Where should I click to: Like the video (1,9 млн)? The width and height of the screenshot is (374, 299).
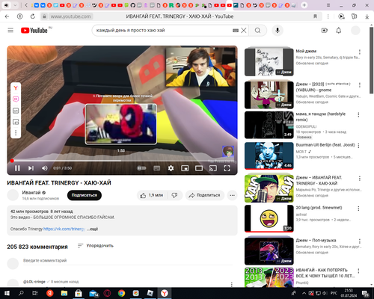tap(152, 195)
